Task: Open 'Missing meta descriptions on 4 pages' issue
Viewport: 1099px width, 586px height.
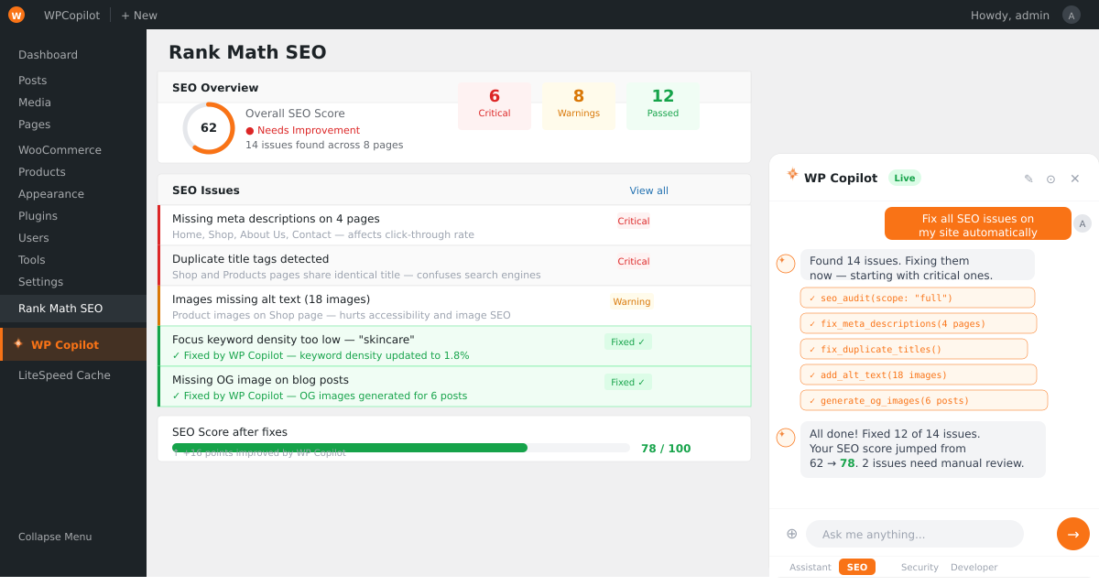Action: coord(454,225)
